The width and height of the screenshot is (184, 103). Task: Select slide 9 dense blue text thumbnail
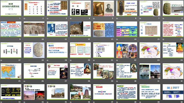click(11, 29)
